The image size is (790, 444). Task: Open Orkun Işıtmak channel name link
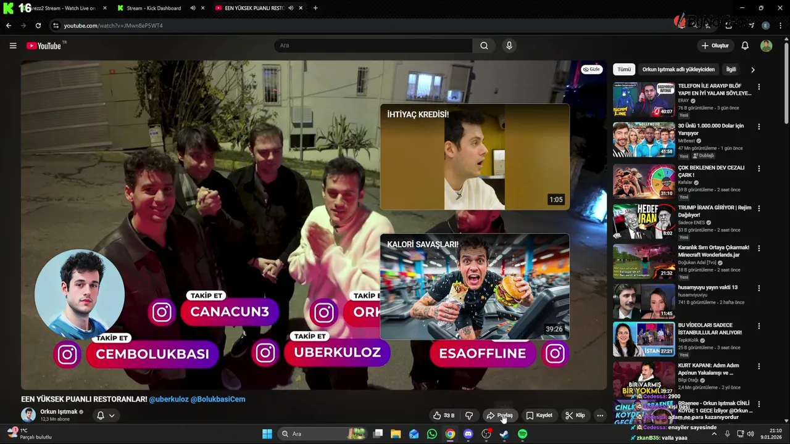(59, 411)
